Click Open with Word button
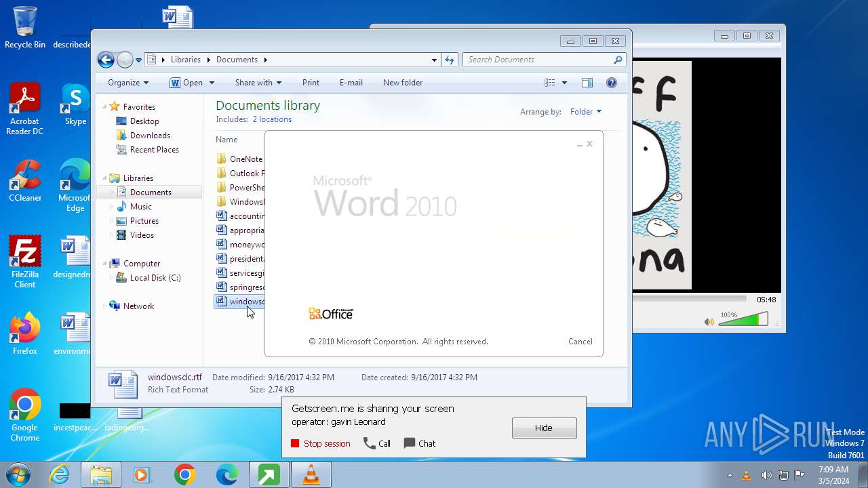 coord(186,83)
